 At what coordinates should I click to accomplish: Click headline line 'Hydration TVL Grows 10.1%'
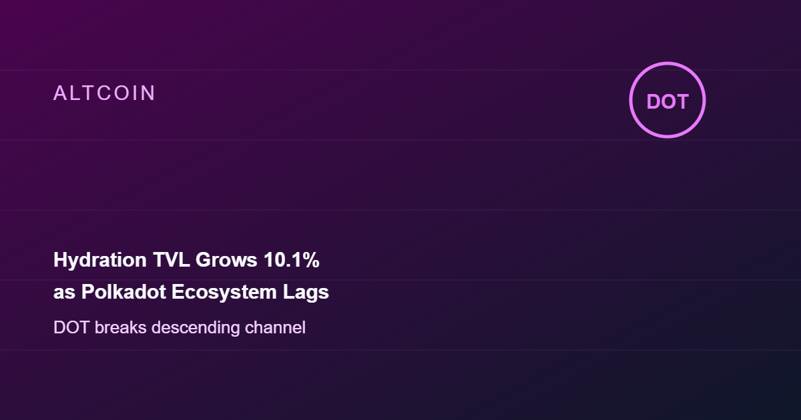[186, 261]
